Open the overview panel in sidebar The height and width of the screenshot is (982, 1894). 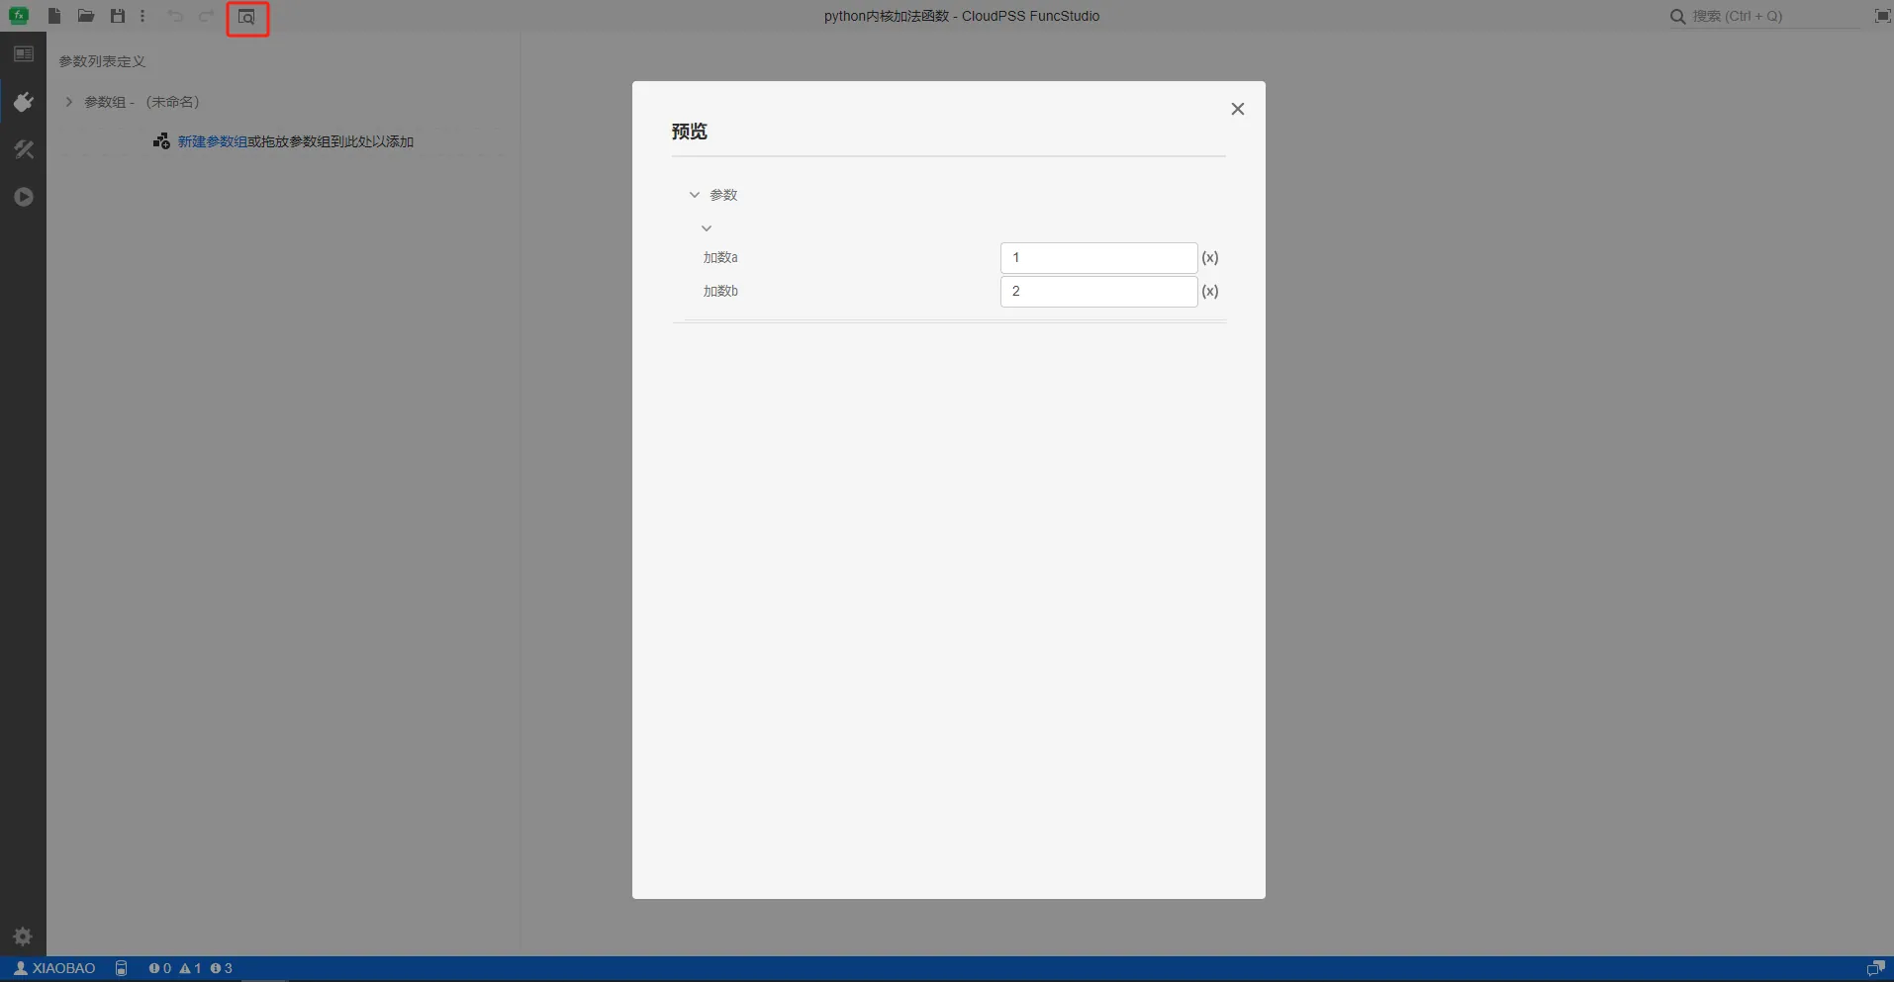point(24,54)
